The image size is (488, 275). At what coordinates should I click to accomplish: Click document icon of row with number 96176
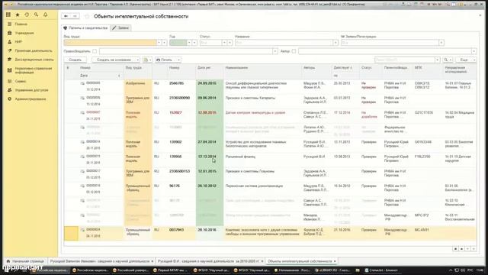point(82,186)
